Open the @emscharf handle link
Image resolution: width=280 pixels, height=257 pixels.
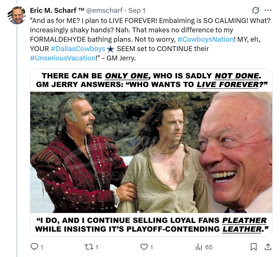(104, 11)
